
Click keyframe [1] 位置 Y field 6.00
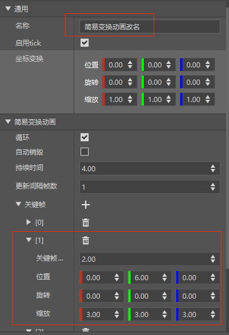tap(150, 277)
